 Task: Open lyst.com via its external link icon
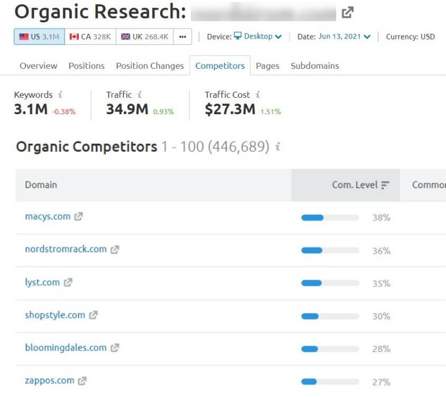tap(68, 282)
